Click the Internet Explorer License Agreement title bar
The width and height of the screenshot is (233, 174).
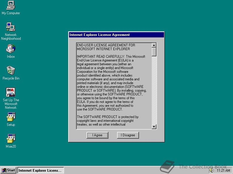click(x=117, y=35)
